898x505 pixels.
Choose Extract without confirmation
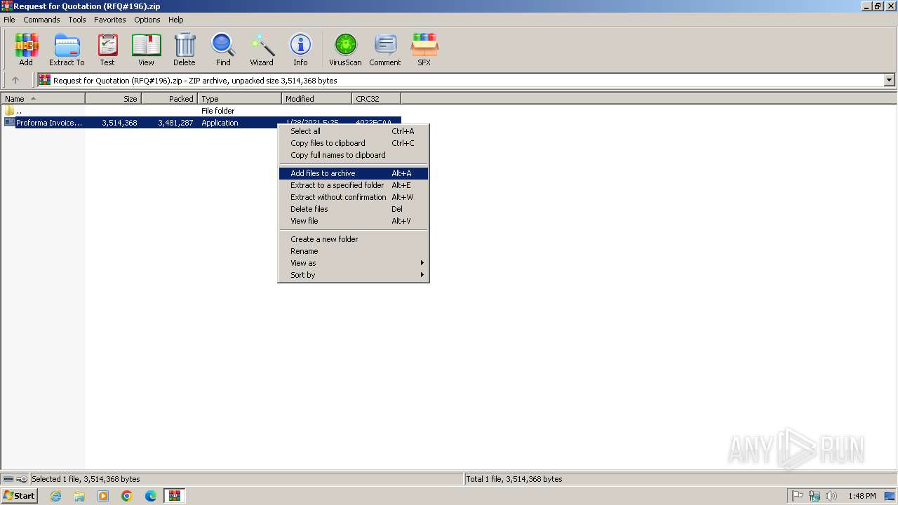pyautogui.click(x=354, y=197)
